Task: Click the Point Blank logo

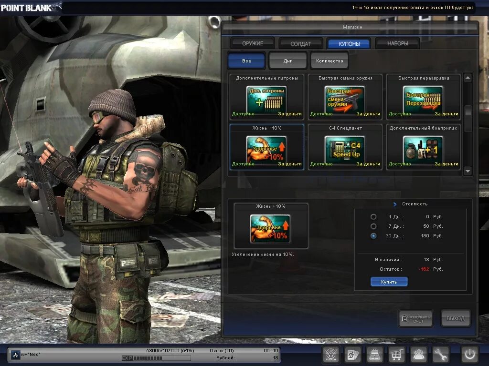Action: tap(30, 7)
